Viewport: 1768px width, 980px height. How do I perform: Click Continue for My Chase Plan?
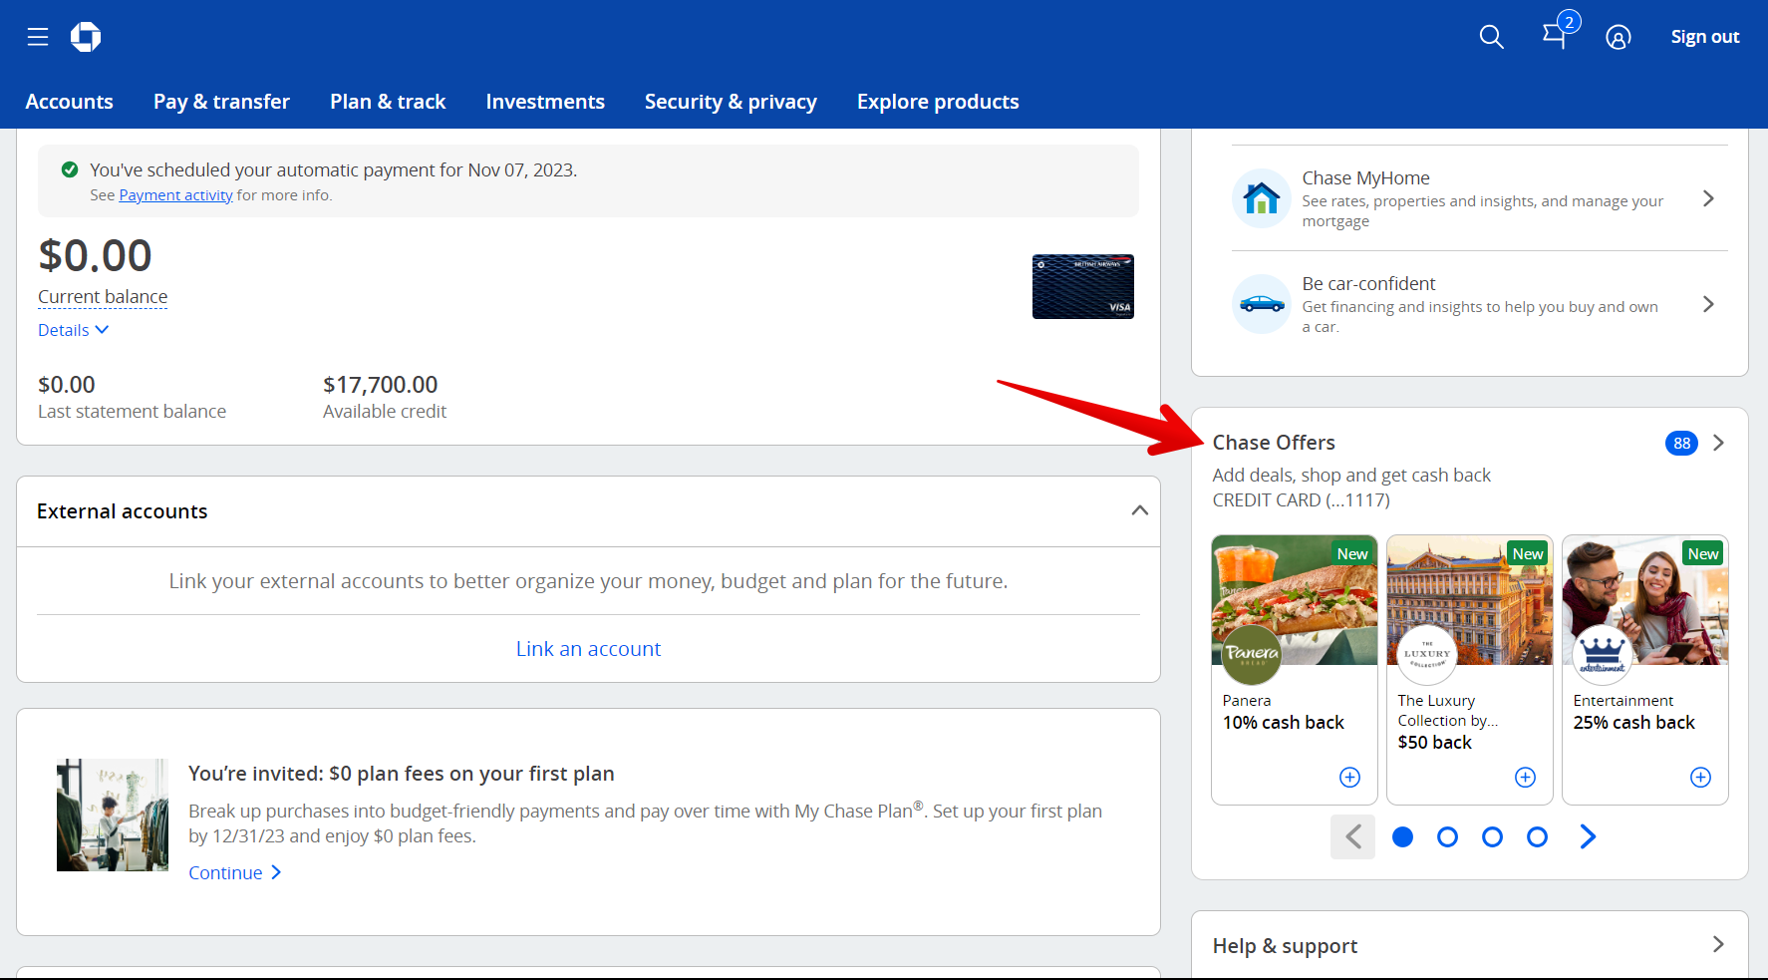pyautogui.click(x=235, y=873)
